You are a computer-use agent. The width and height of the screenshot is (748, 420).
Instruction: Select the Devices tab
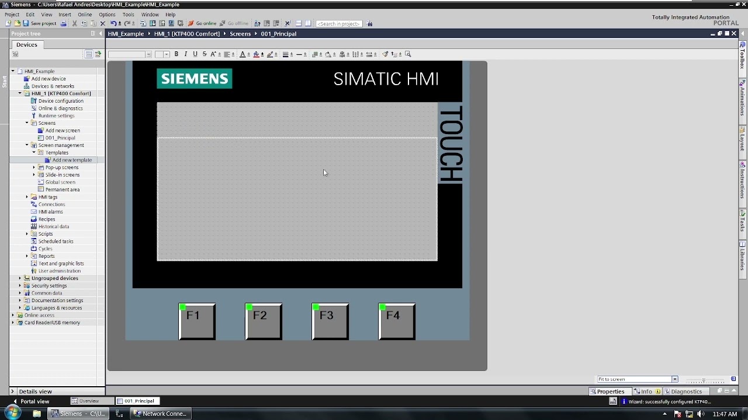point(26,45)
